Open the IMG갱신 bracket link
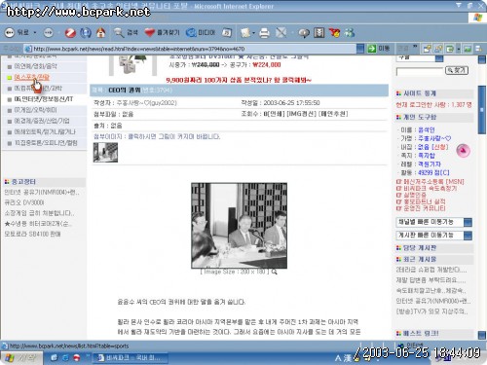This screenshot has height=365, width=487. click(302, 114)
